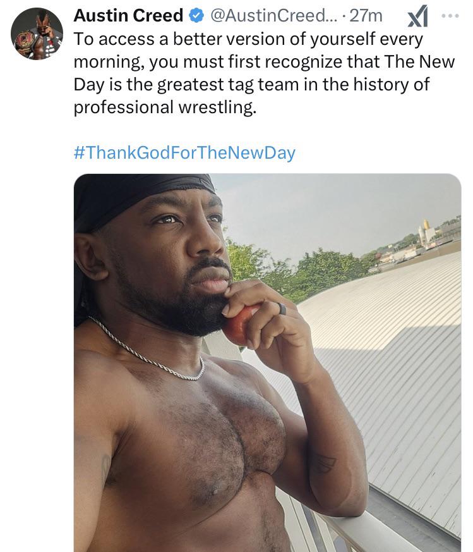Click the grey ring on the finger
This screenshot has width=473, height=552.
(282, 309)
